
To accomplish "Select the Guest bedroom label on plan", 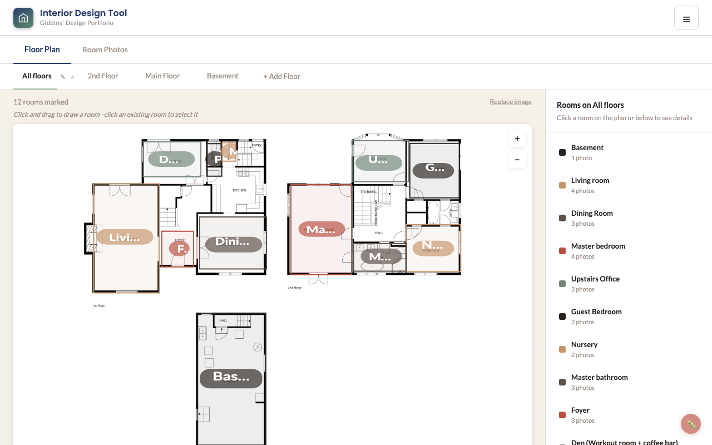I will point(433,170).
